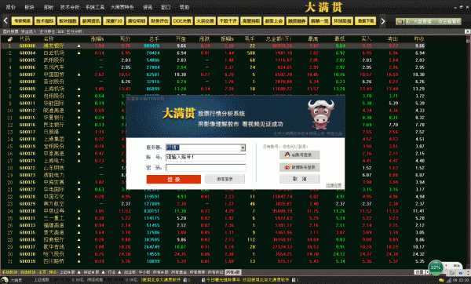471x284 pixels.
Task: Click the yin-yang icon in the status bar
Action: click(x=5, y=280)
